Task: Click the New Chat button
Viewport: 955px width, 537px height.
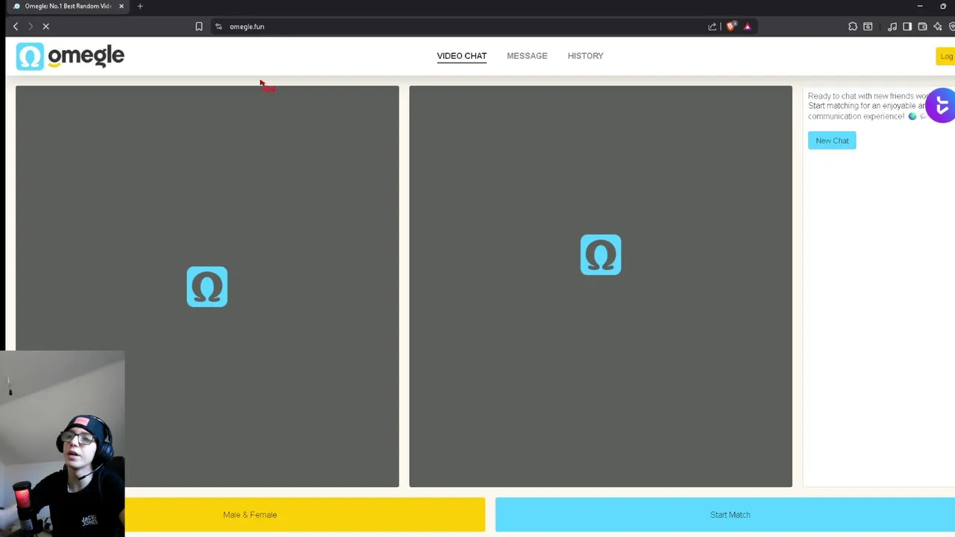Action: pyautogui.click(x=832, y=140)
